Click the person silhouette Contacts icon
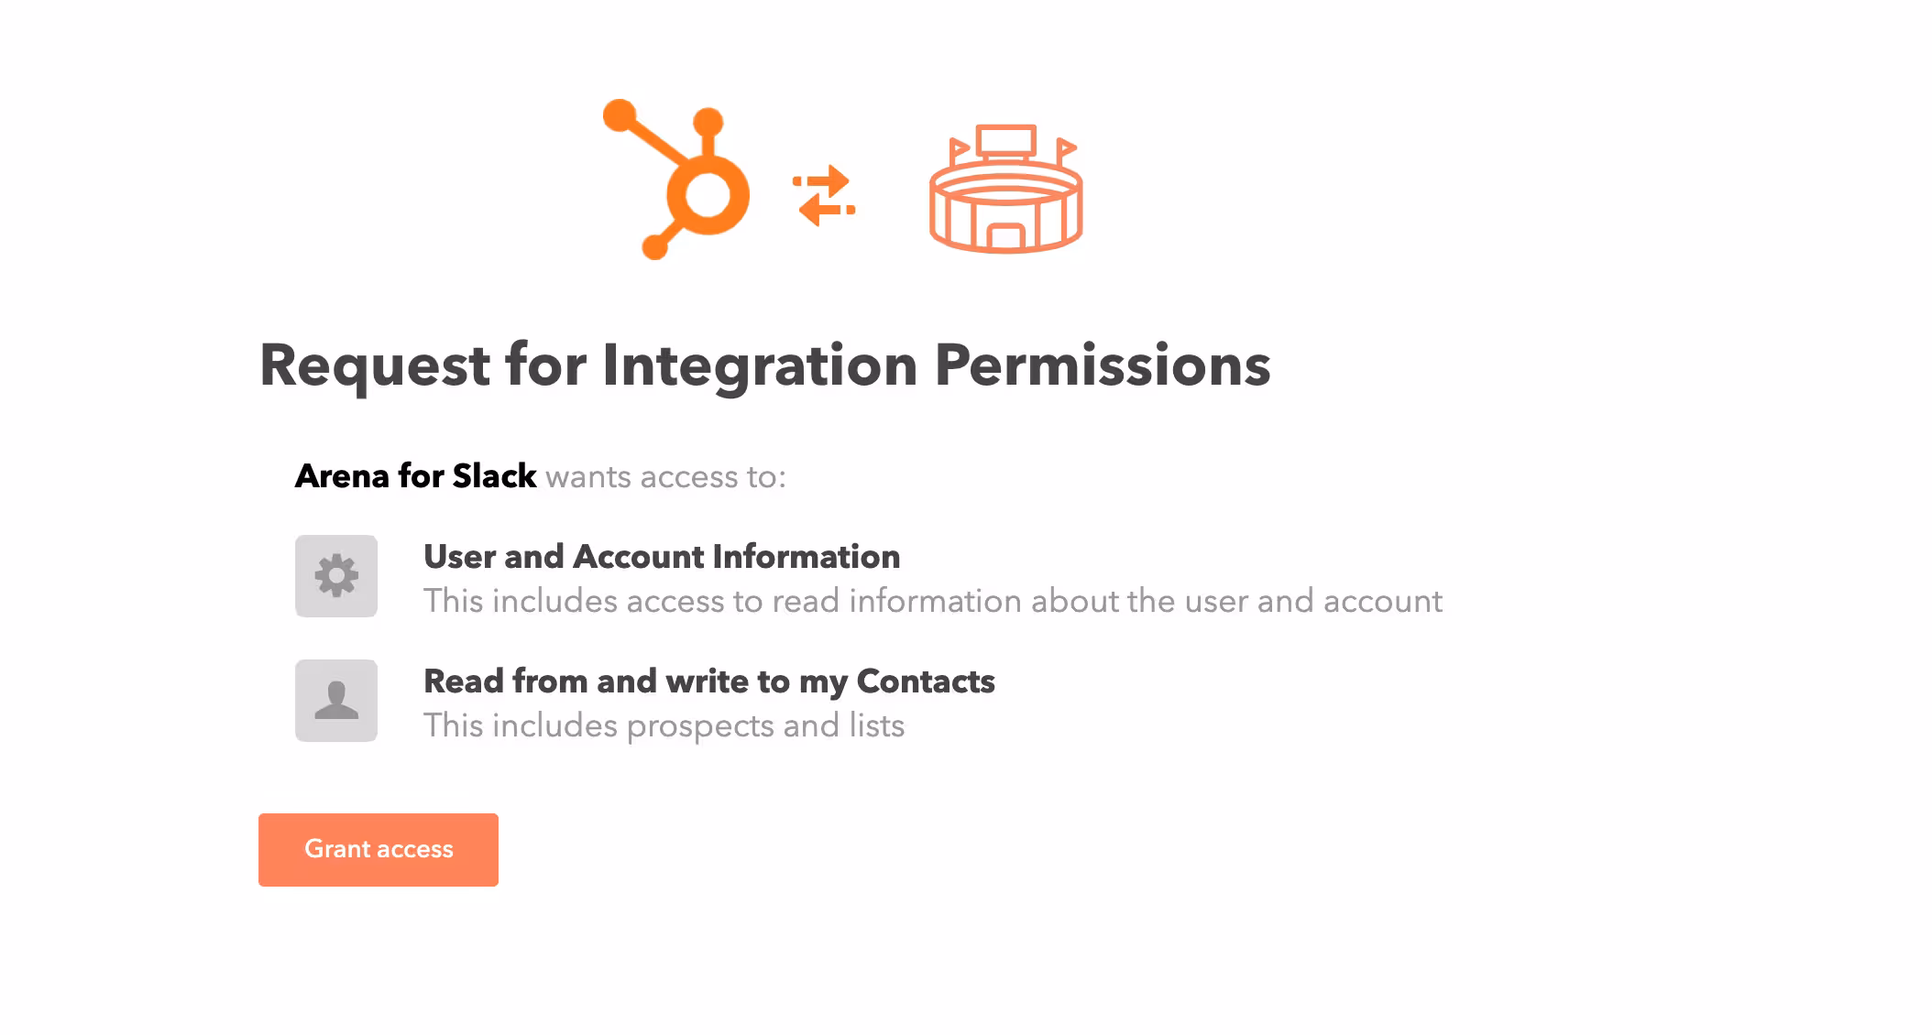This screenshot has width=1932, height=1035. click(336, 701)
